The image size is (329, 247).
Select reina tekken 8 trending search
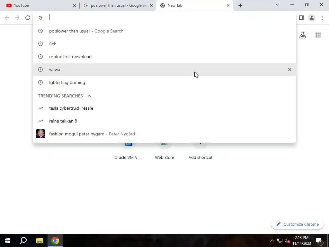164,121
